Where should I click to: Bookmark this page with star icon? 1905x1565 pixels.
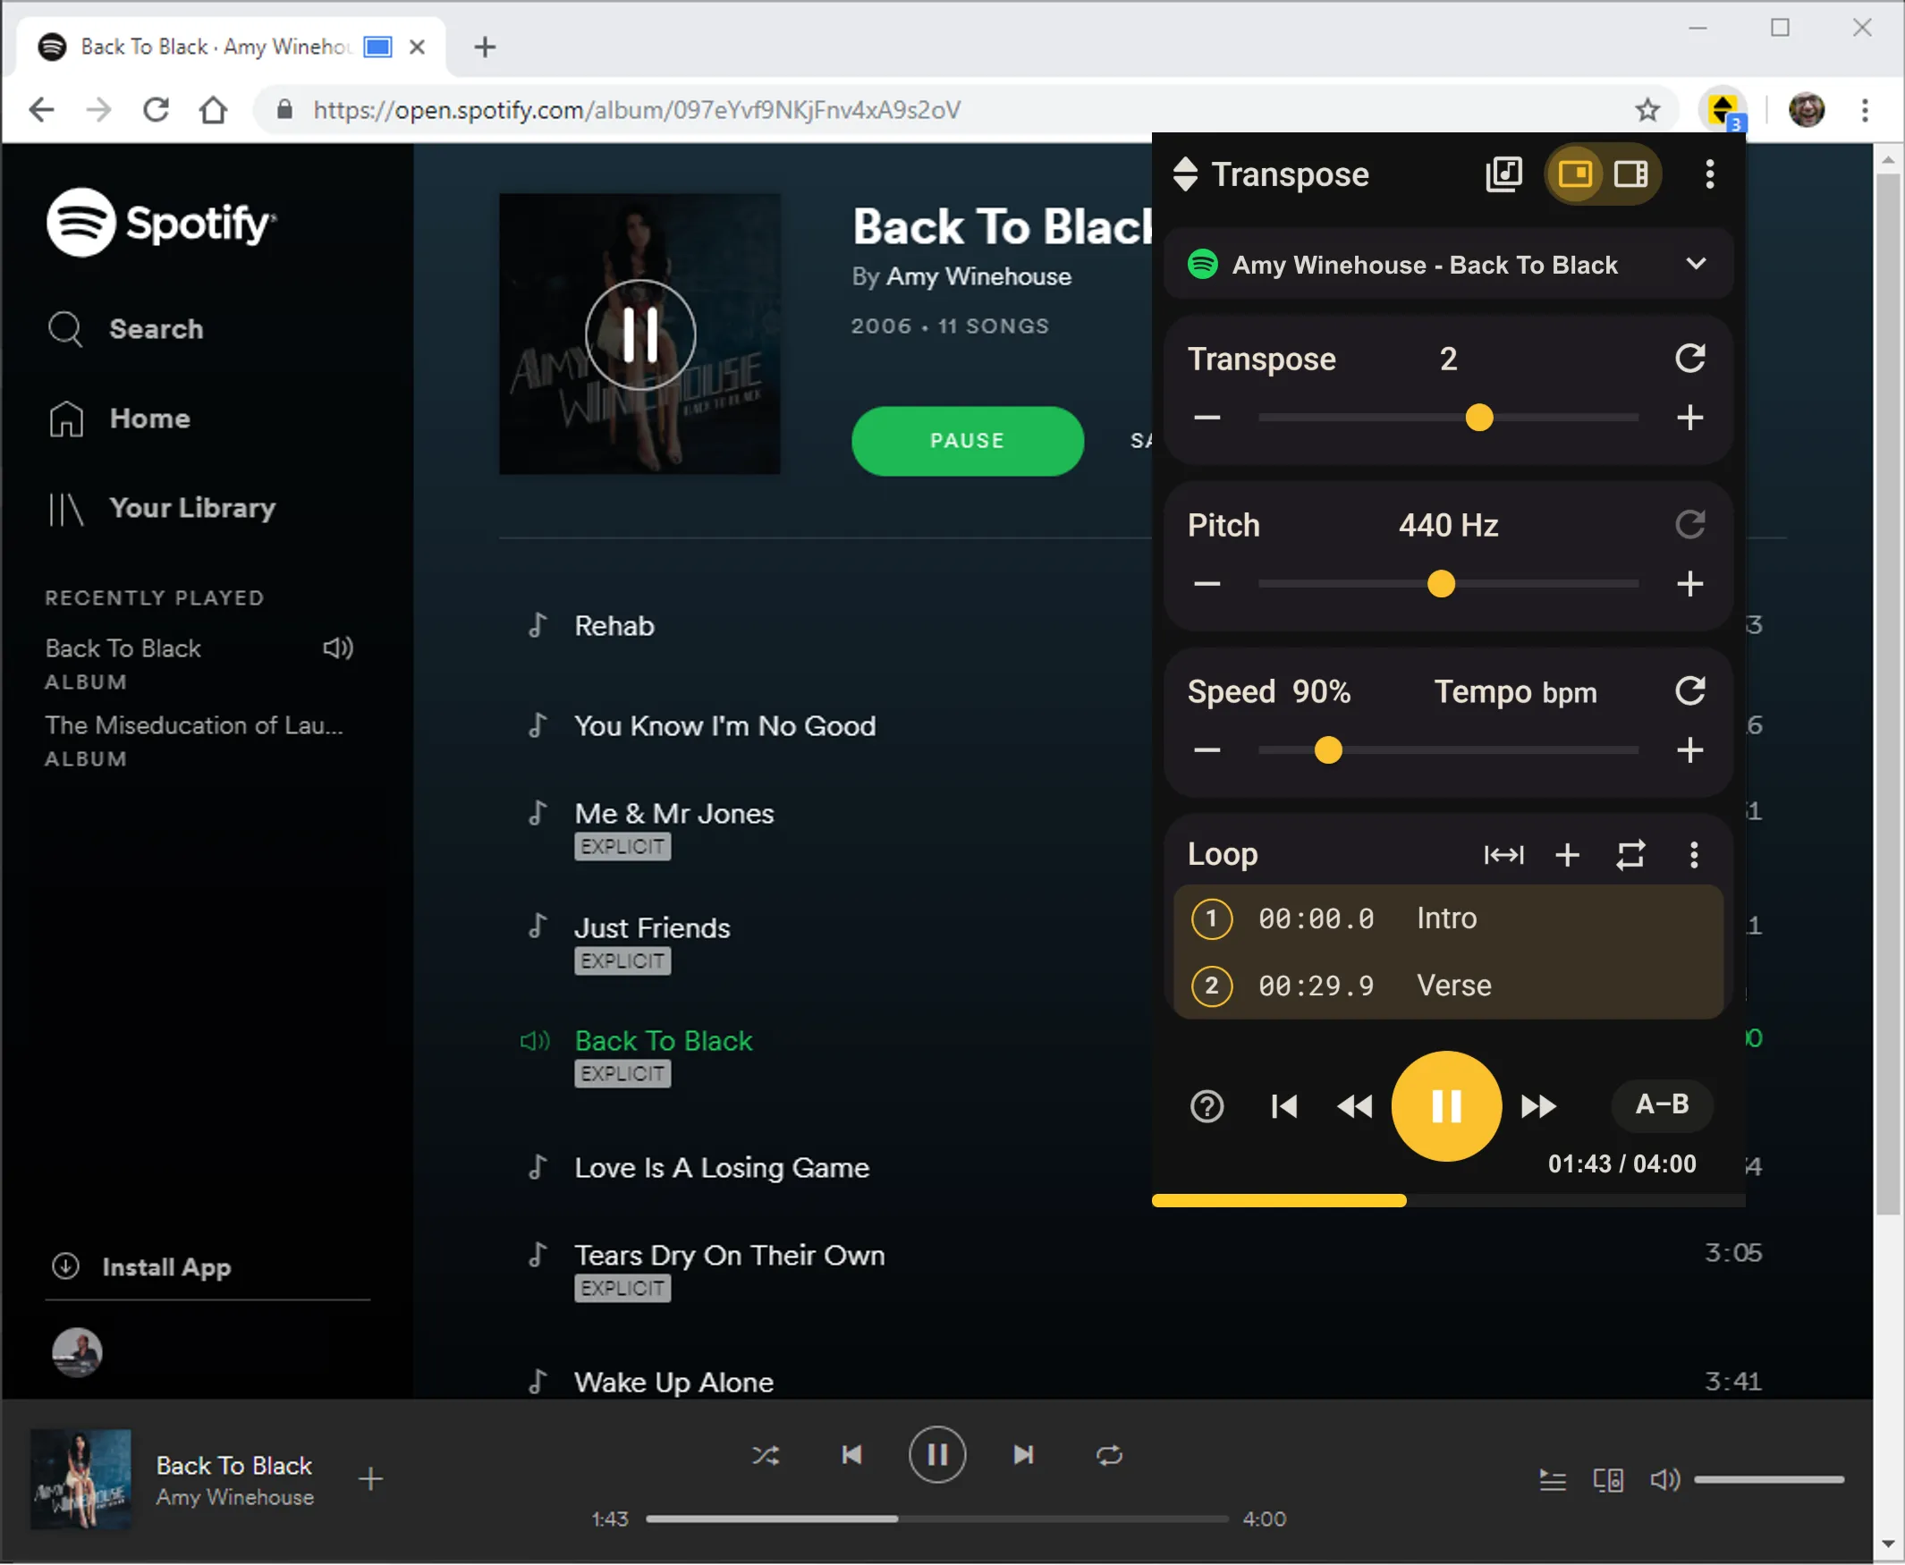[1647, 110]
